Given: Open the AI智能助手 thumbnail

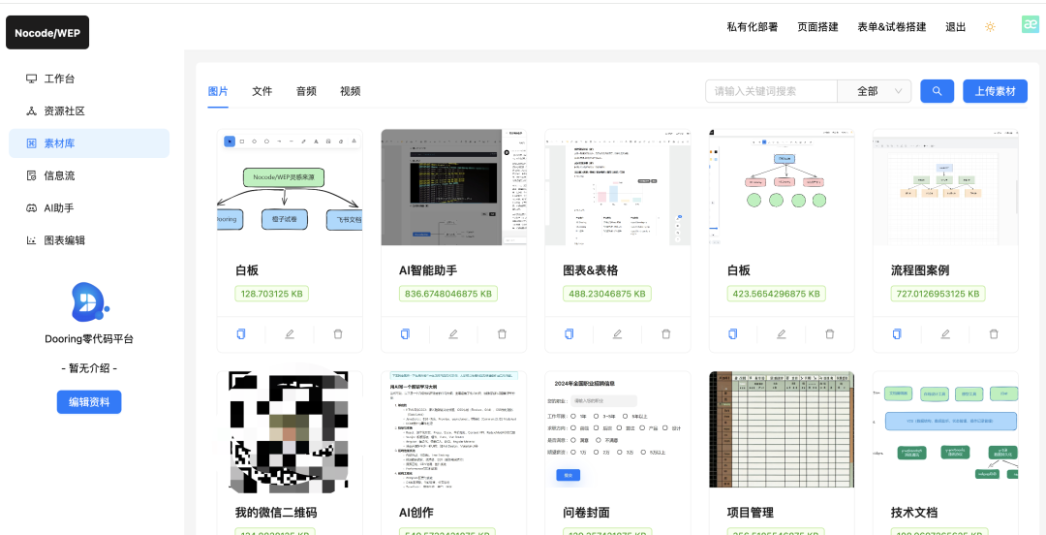Looking at the screenshot, I should [x=453, y=188].
